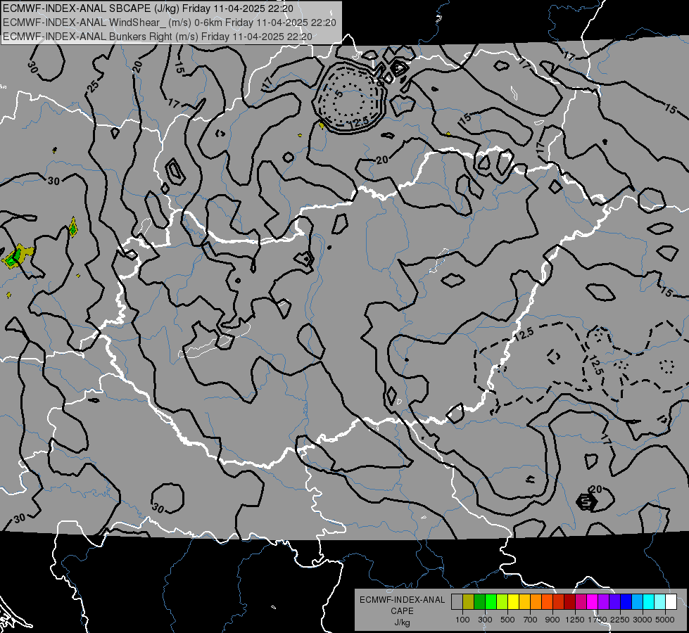Image resolution: width=689 pixels, height=633 pixels.
Task: Click the SBCAPE (J/kg) title line
Action: click(148, 8)
